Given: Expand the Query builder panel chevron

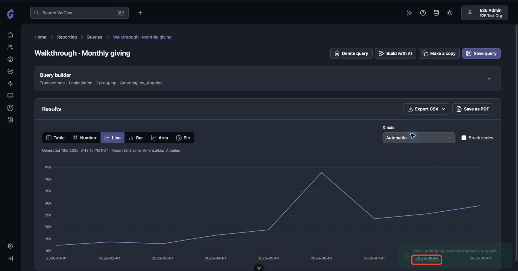Looking at the screenshot, I should point(489,79).
